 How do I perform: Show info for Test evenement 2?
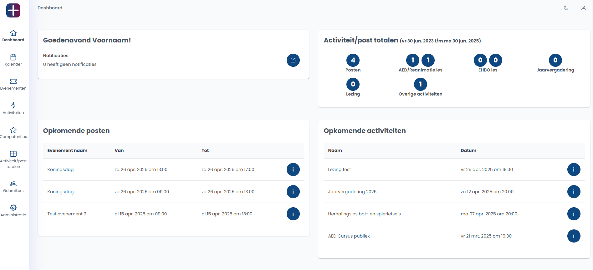[293, 214]
